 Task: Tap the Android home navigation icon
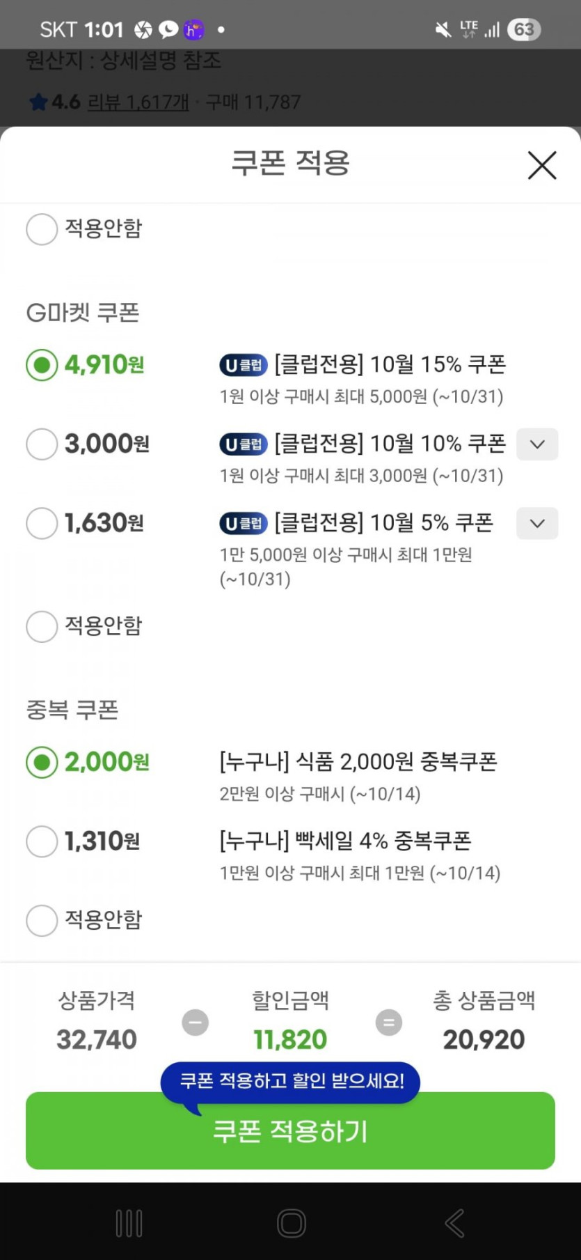tap(291, 1223)
